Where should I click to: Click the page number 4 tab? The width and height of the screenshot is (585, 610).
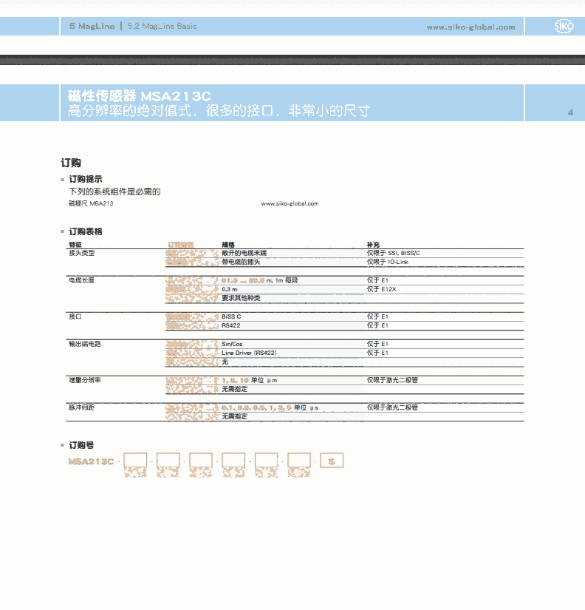[x=569, y=112]
